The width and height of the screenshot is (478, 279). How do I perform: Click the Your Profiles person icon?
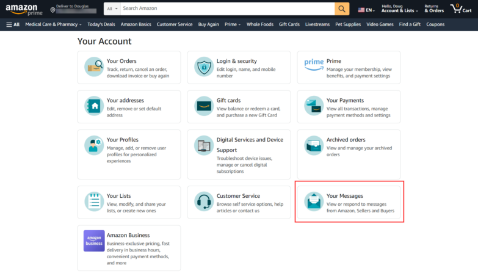click(94, 145)
